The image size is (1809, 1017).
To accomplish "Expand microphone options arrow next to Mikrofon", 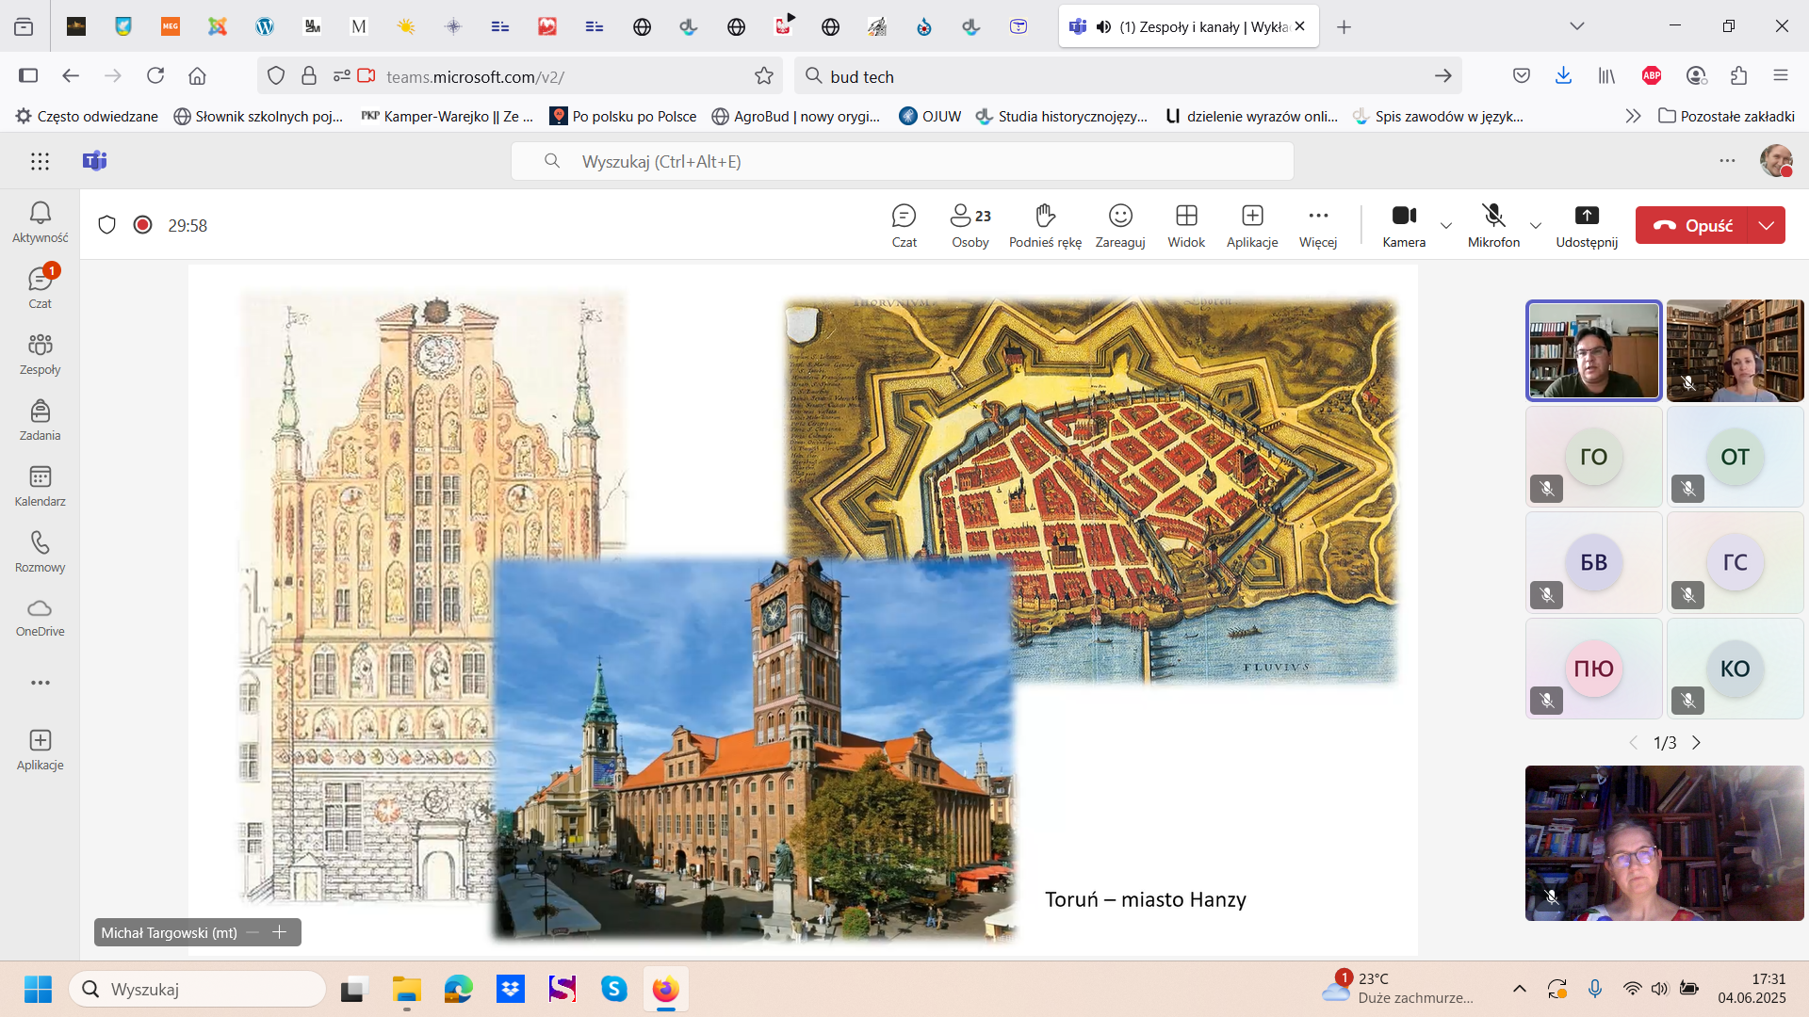I will (x=1536, y=225).
